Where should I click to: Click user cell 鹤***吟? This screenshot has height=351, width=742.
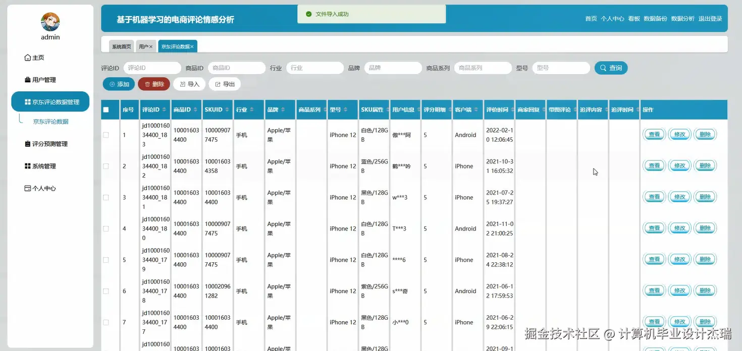(402, 166)
